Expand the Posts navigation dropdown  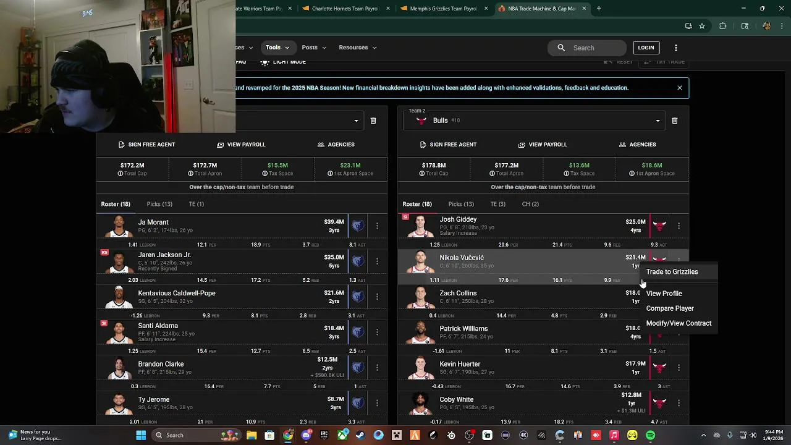tap(314, 48)
